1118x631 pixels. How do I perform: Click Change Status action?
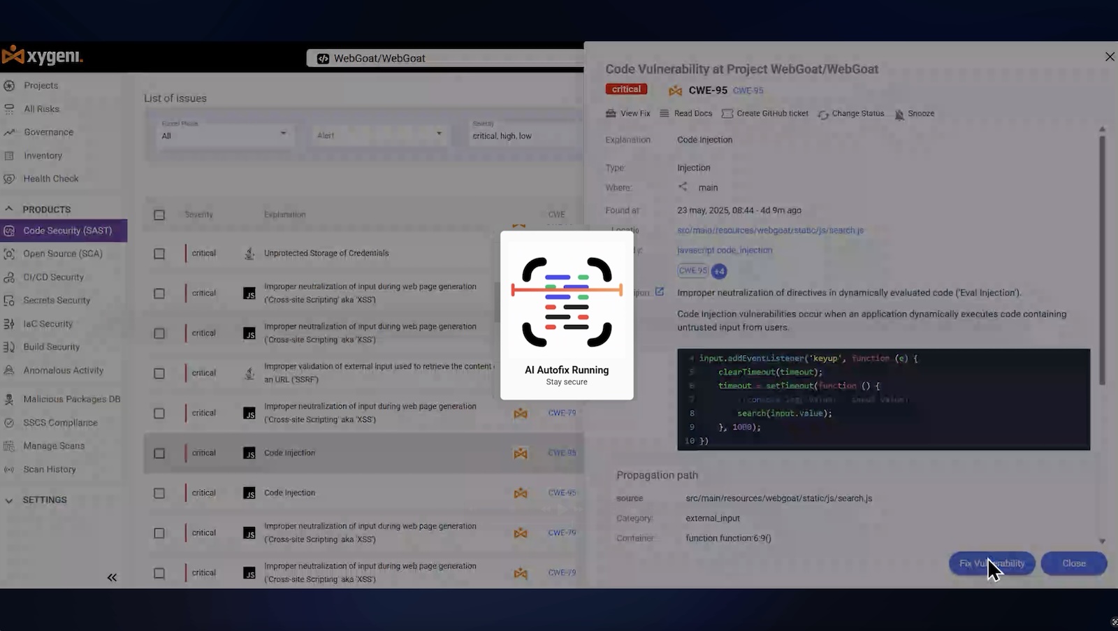tap(851, 113)
